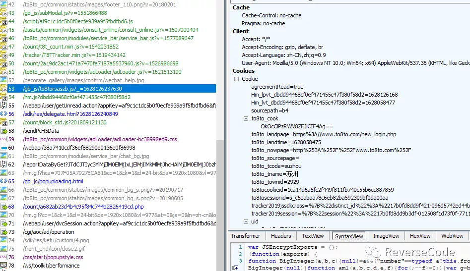Click the blue dash icon of session 60
Image resolution: width=470 pixels, height=271 pixels.
click(x=3, y=148)
